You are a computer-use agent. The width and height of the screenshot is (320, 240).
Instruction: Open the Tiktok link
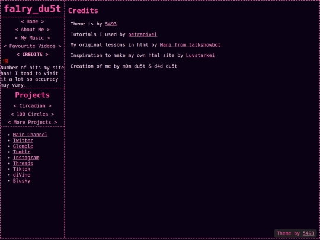(x=22, y=169)
